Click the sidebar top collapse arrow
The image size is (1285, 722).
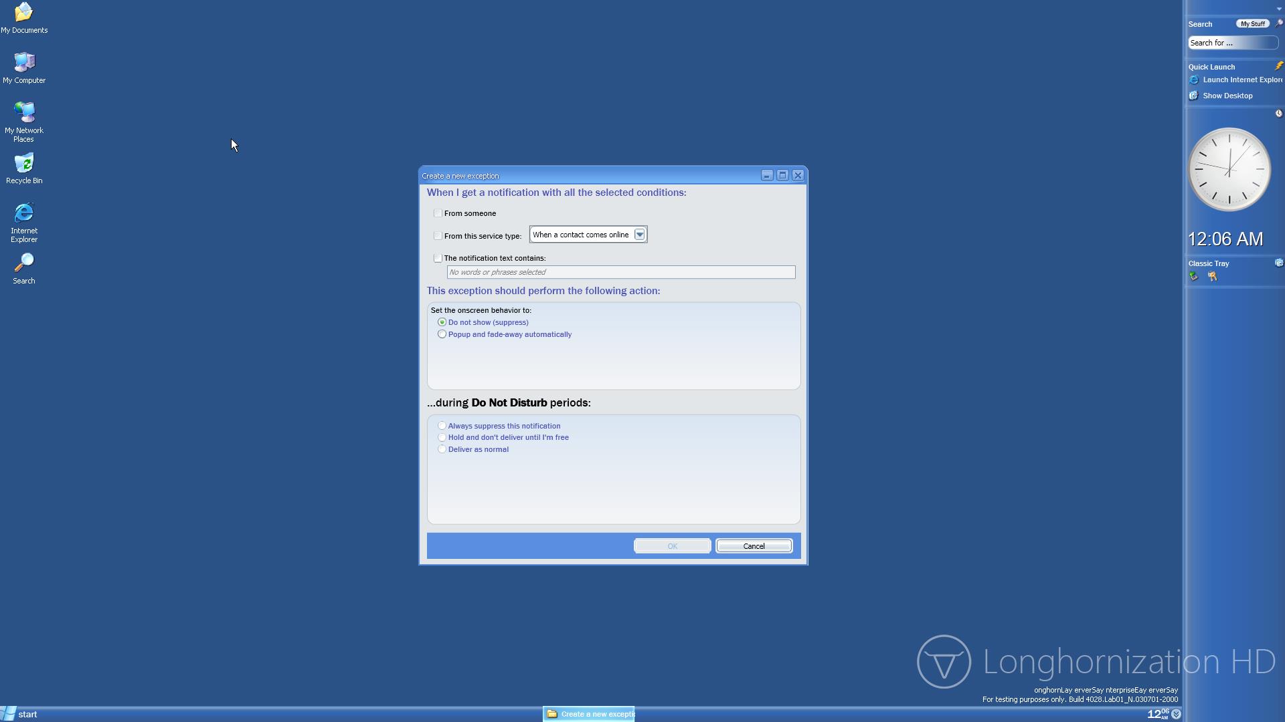[x=1279, y=9]
